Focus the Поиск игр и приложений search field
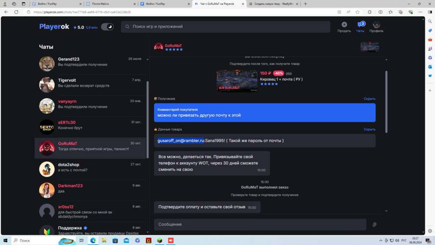 (x=225, y=27)
